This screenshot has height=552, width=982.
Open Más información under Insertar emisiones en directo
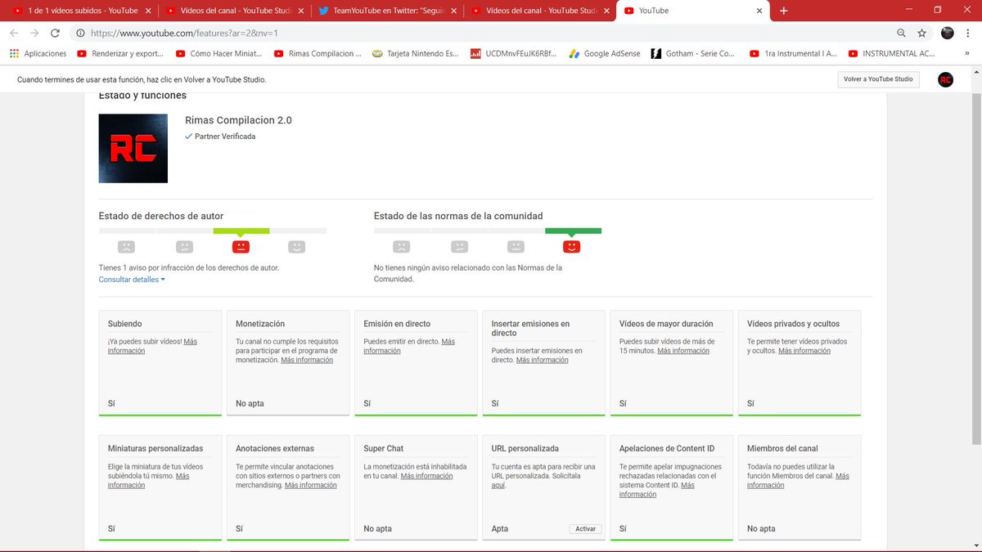click(x=542, y=360)
